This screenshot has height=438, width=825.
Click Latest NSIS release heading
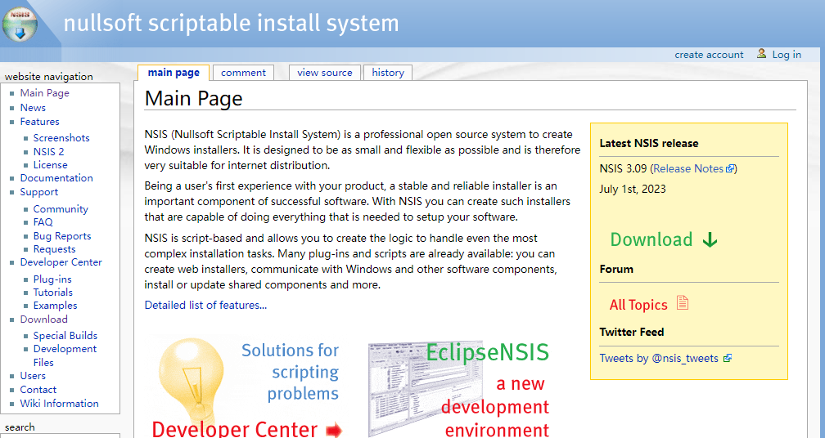649,143
